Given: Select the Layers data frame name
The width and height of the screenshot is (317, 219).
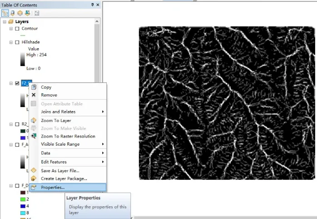Looking at the screenshot, I should (x=22, y=21).
